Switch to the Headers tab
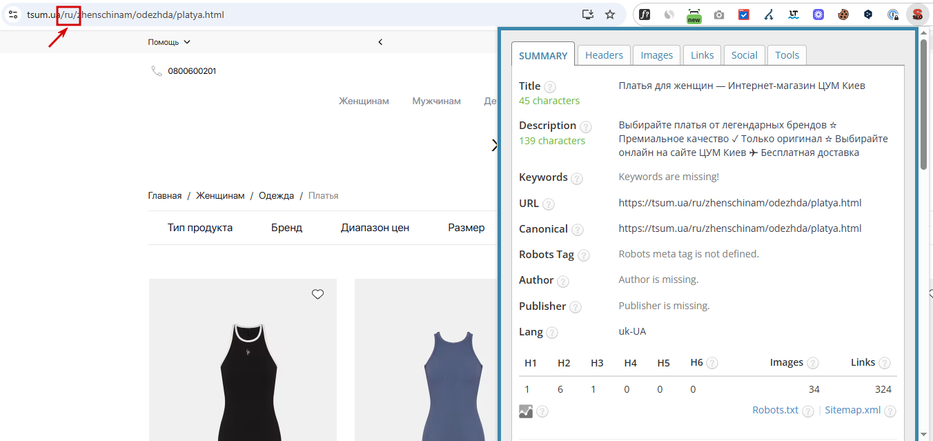933x441 pixels. [x=604, y=55]
